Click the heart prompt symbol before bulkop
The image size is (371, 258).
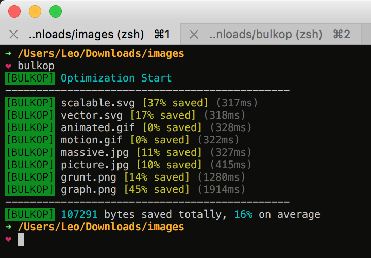pos(9,66)
